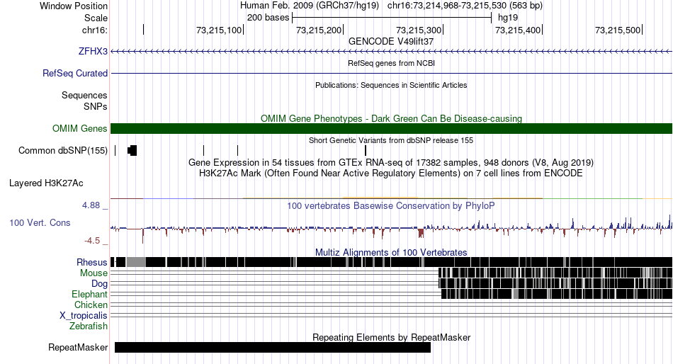This screenshot has height=364, width=673.
Task: Select the Dog alignment row label
Action: click(99, 284)
